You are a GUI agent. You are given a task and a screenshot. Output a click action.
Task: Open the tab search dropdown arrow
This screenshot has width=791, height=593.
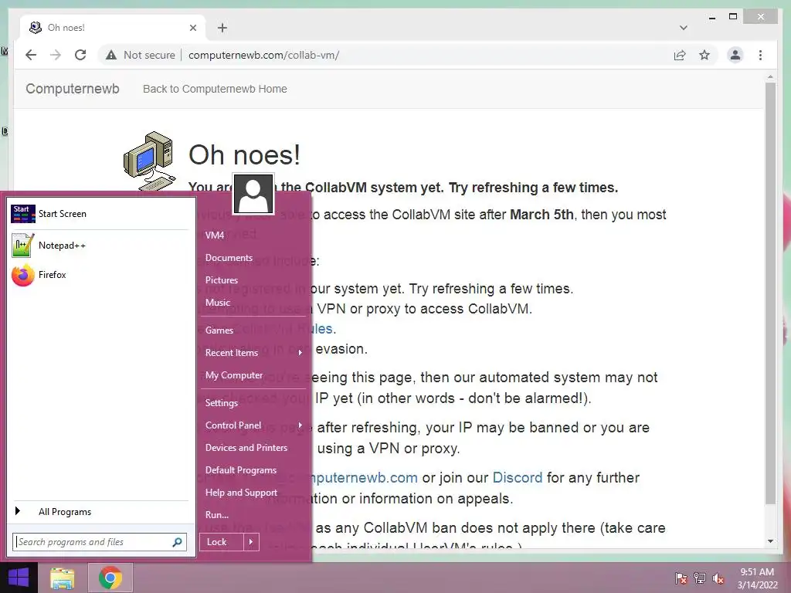pyautogui.click(x=684, y=28)
